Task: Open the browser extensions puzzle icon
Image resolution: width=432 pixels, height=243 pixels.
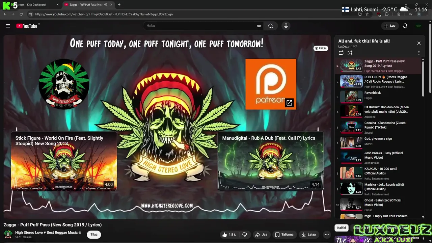Action: (387, 14)
